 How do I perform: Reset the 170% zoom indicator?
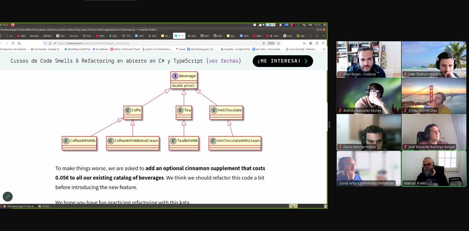(271, 43)
